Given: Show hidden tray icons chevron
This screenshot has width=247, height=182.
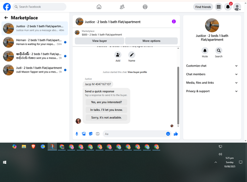Looking at the screenshot, I should 215,162.
